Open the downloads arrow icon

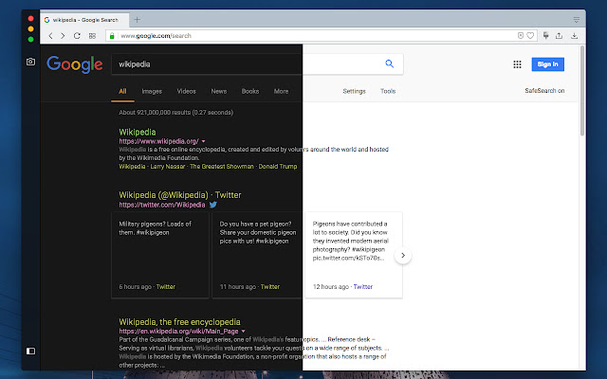(x=574, y=36)
